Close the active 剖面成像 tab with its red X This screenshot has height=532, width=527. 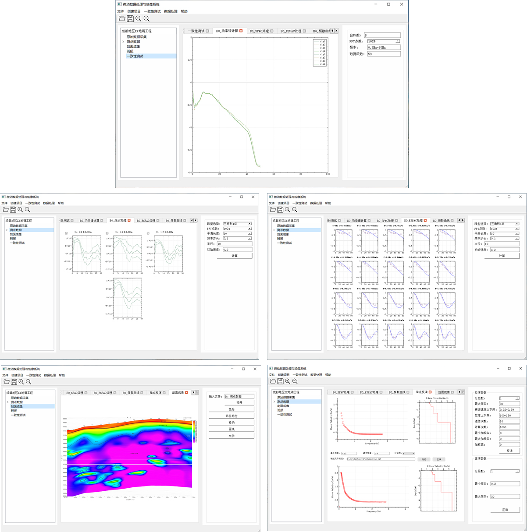(186, 393)
